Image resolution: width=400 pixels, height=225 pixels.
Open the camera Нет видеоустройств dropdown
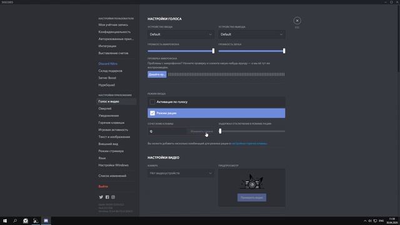(181, 173)
